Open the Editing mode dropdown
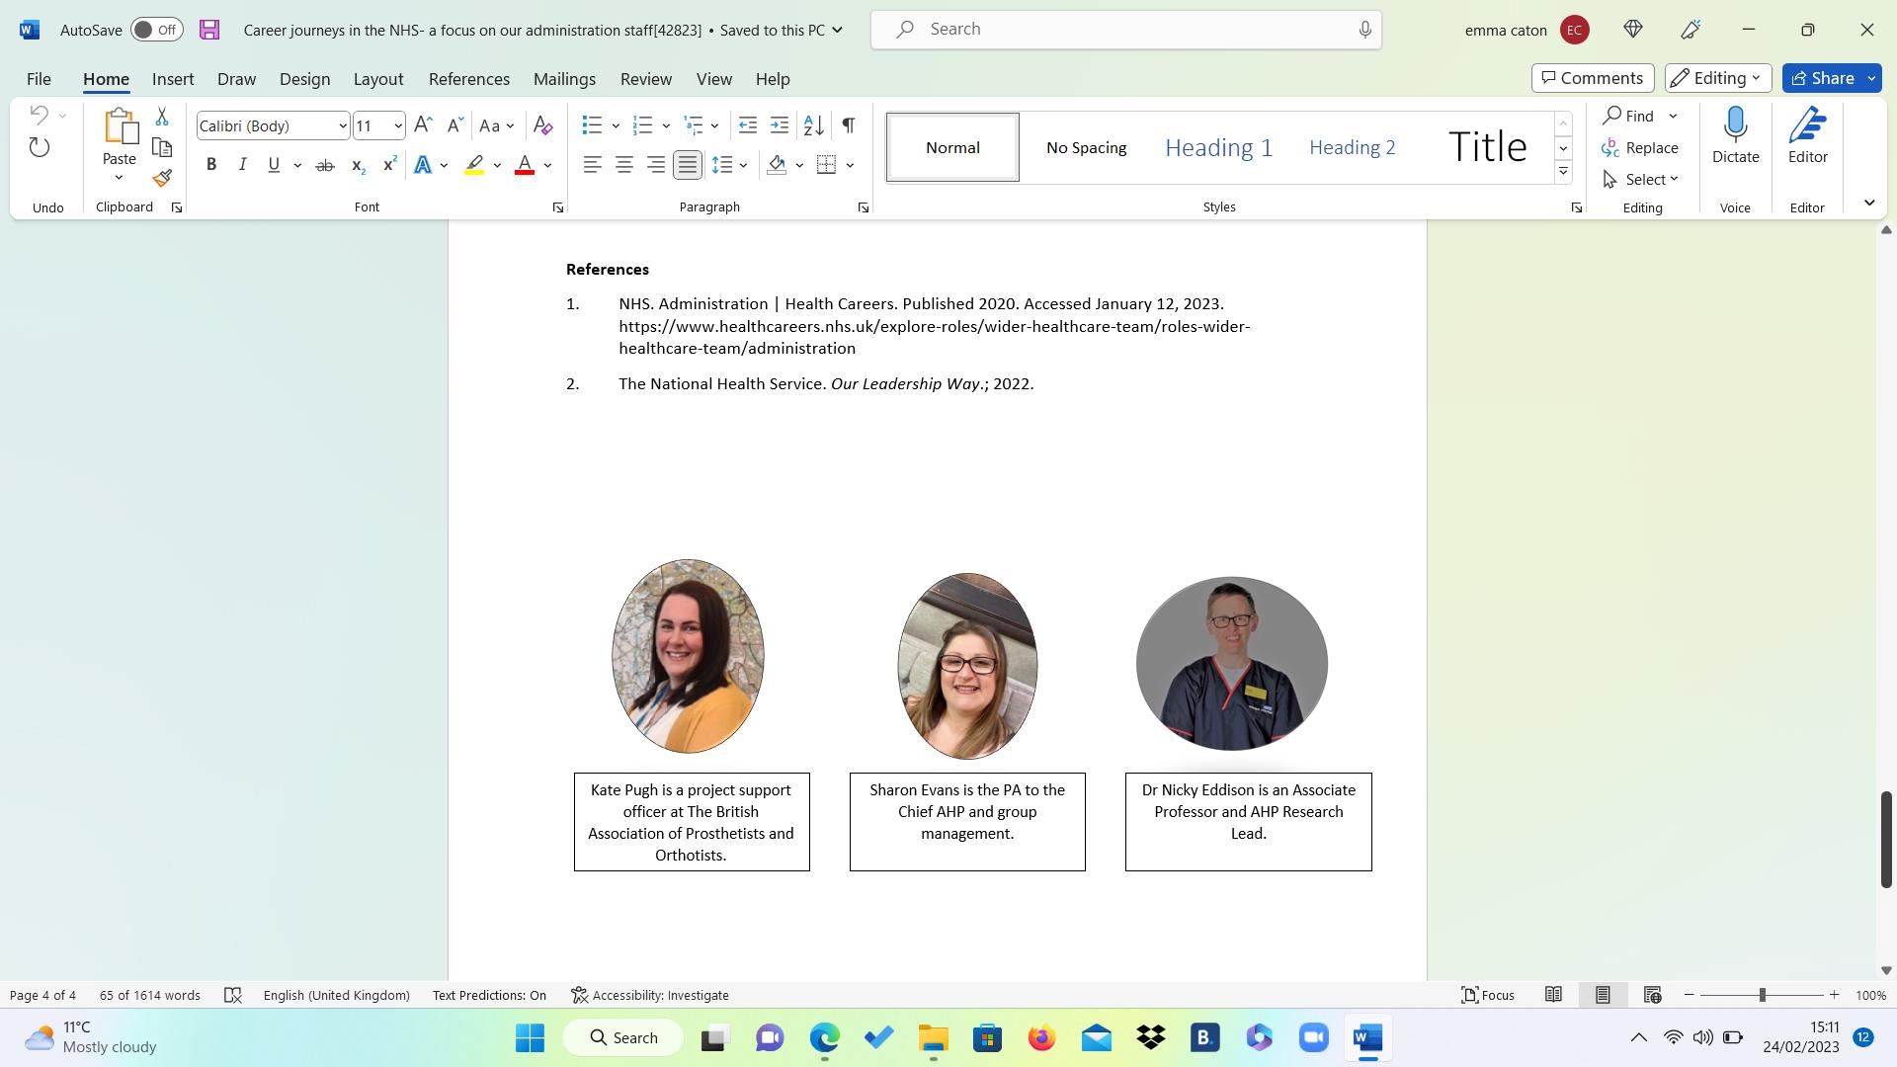The height and width of the screenshot is (1067, 1897). 1717,78
